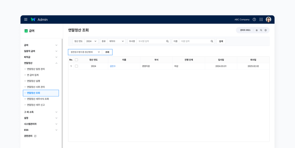
Task: Open the user profile avatar
Action: tap(268, 20)
